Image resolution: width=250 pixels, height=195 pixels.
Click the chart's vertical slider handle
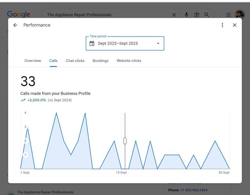pyautogui.click(x=125, y=141)
